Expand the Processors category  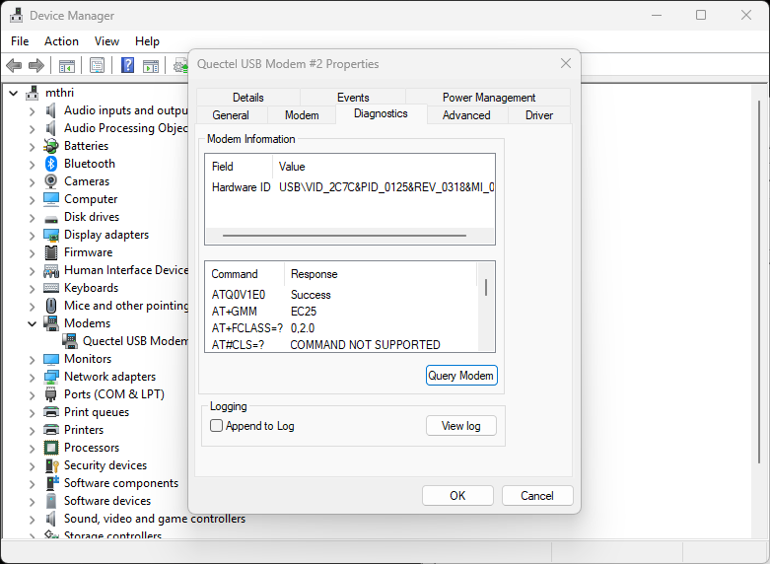32,448
